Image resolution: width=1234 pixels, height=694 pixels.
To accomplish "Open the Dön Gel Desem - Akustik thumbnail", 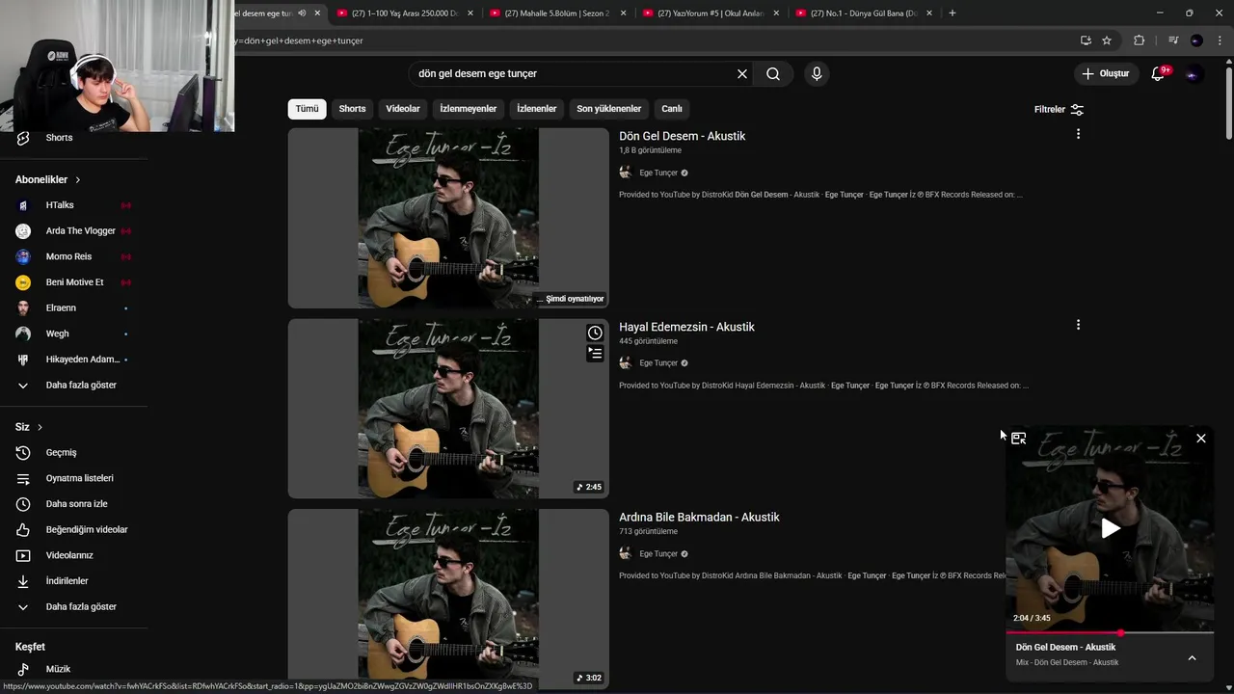I will tap(448, 218).
